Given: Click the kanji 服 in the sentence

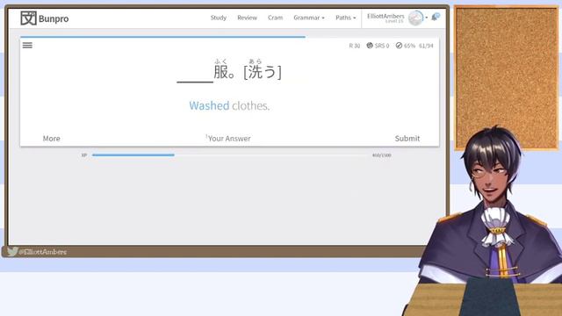Looking at the screenshot, I should click(x=220, y=72).
